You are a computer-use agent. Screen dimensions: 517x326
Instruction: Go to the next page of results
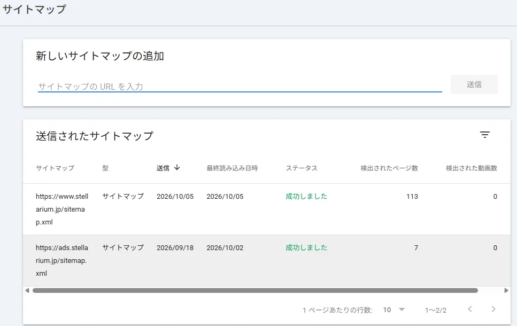point(493,309)
